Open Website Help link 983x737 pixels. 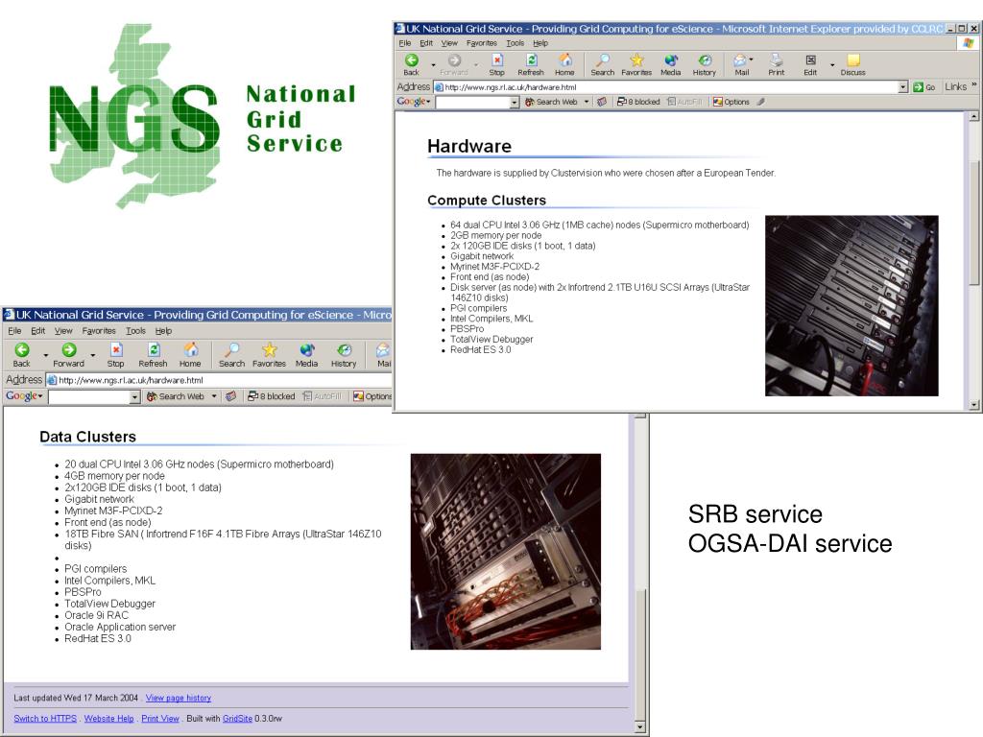point(109,718)
